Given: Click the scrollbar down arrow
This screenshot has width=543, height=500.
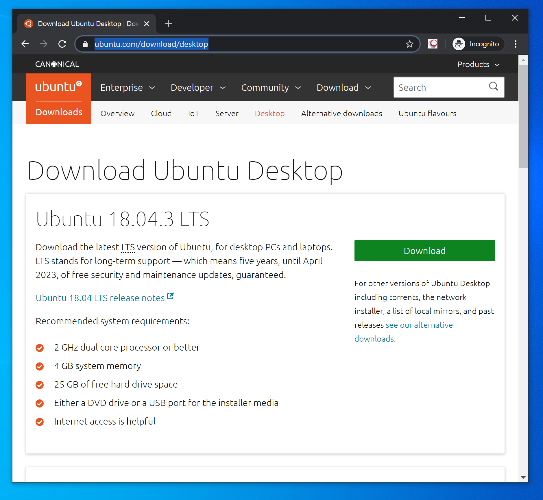Looking at the screenshot, I should pyautogui.click(x=523, y=477).
